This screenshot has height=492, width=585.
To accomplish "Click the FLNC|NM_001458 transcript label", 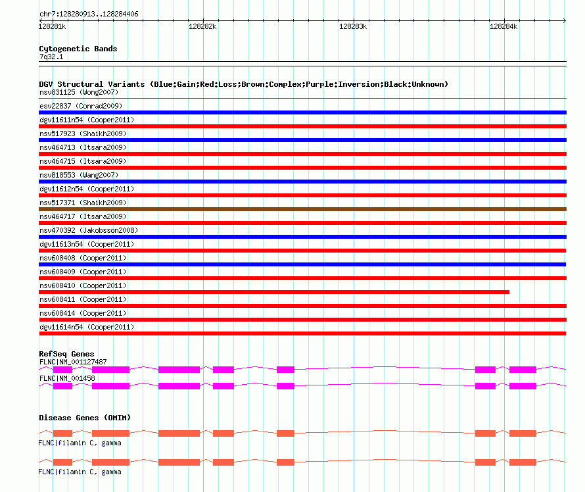I will pyautogui.click(x=67, y=378).
